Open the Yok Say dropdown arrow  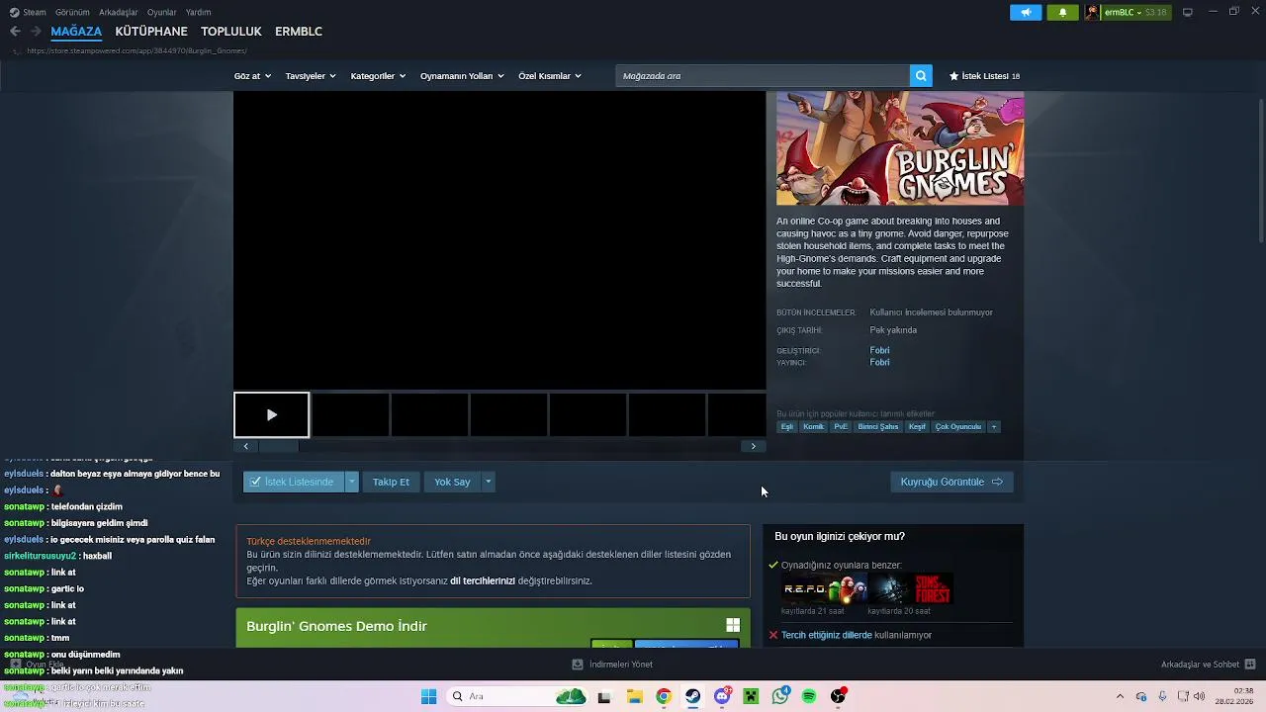[488, 482]
